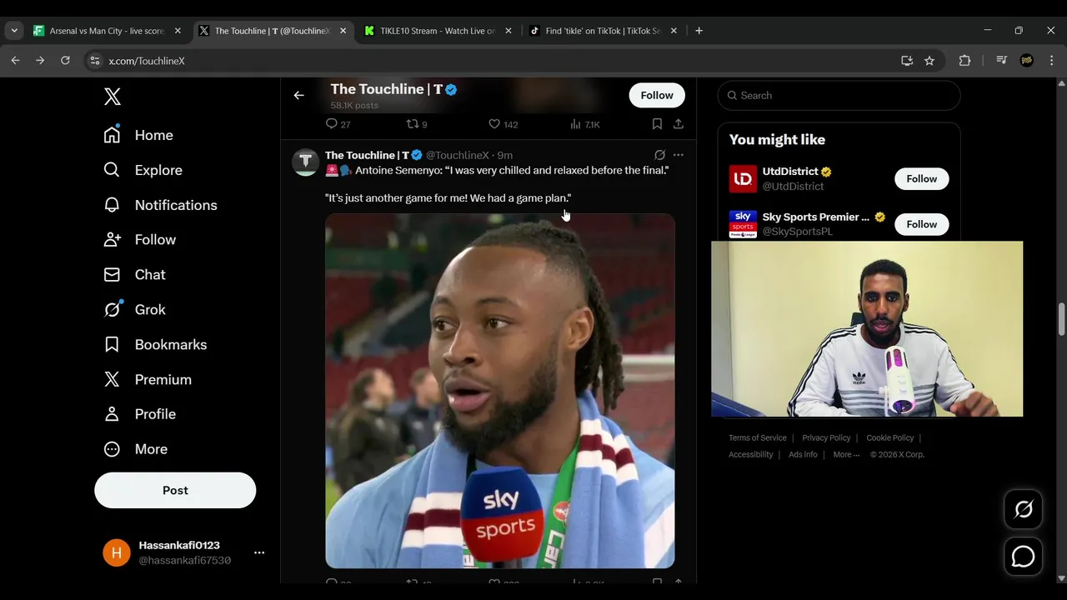Click the X logo in sidebar

[x=113, y=96]
